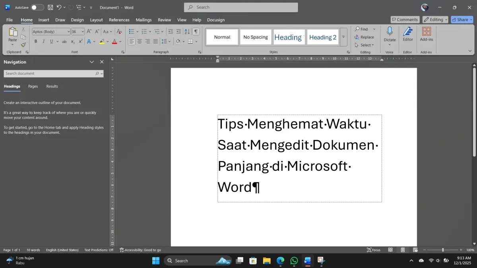Viewport: 477px width, 268px height.
Task: Open the Editing mode dropdown
Action: (x=435, y=19)
